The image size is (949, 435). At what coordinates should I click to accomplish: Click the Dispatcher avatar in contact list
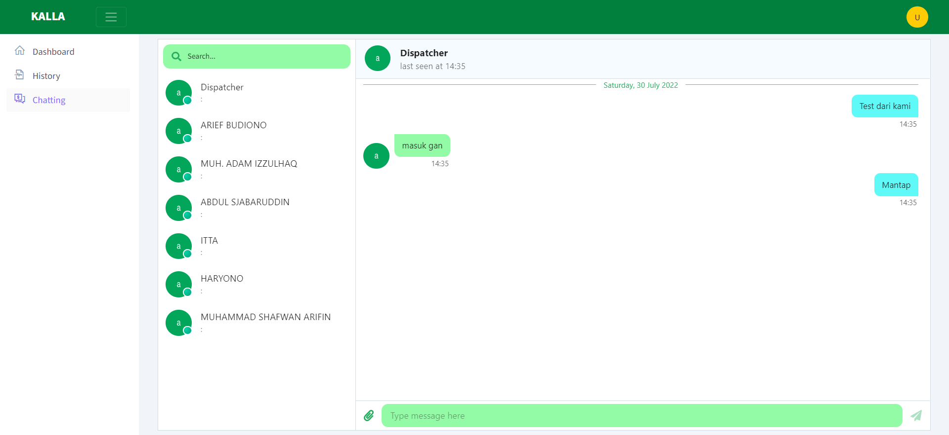178,93
